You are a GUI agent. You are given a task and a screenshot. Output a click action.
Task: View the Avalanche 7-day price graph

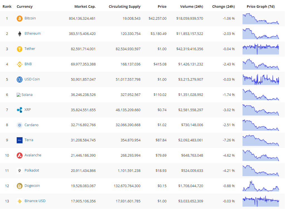[261, 156]
